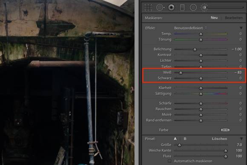
Task: Click the Sättigung label
Action: click(x=164, y=94)
